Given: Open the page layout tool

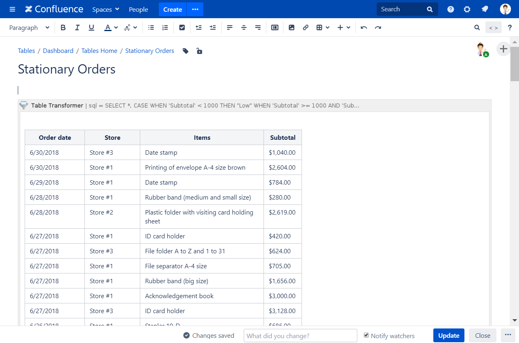Looking at the screenshot, I should pos(275,27).
